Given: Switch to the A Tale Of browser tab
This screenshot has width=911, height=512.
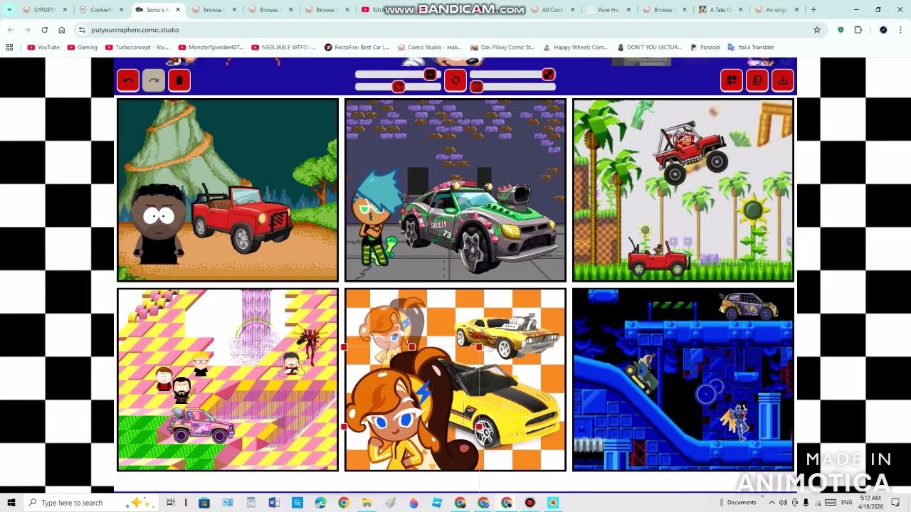Looking at the screenshot, I should [x=720, y=10].
